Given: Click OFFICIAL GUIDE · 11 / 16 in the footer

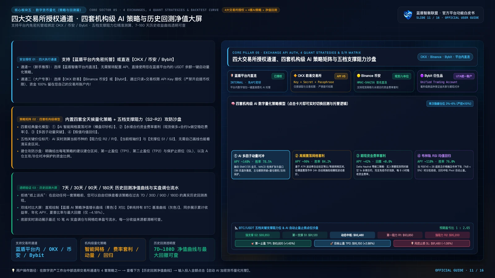Looking at the screenshot, I should tap(459, 270).
